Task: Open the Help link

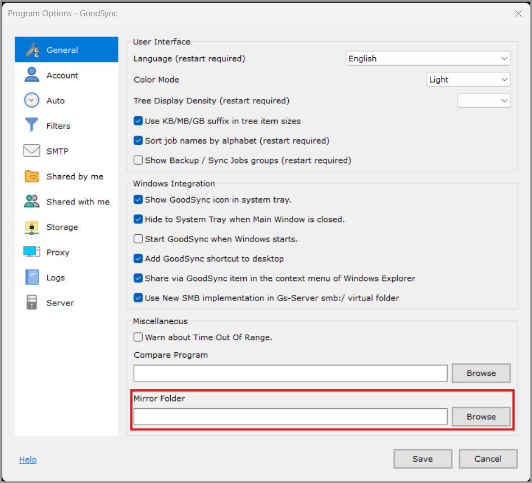Action: (x=28, y=459)
